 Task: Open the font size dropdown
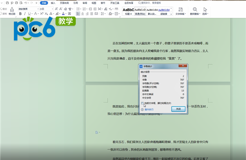pos(52,9)
